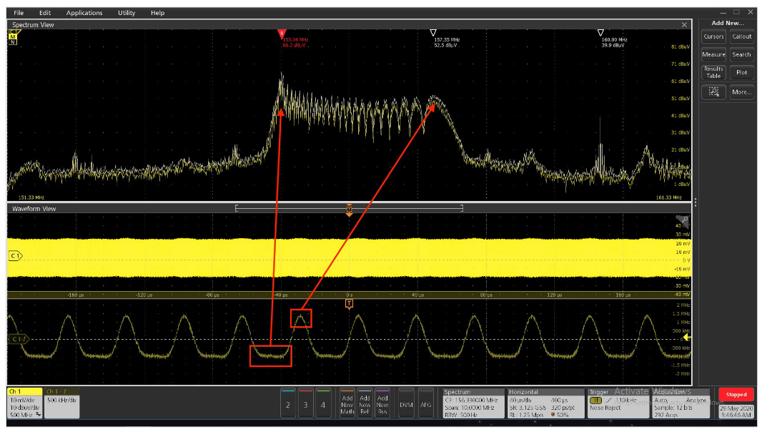Add a new Ref waveform
This screenshot has height=432, width=762.
pos(365,403)
